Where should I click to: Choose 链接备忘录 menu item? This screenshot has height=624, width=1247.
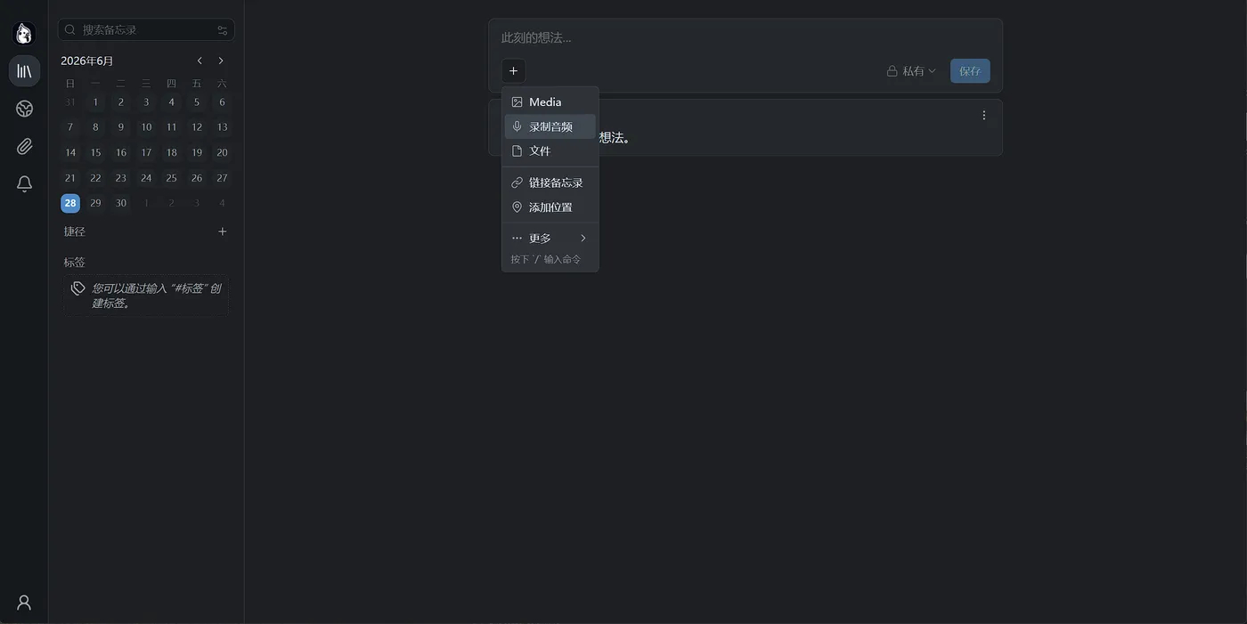(x=550, y=182)
